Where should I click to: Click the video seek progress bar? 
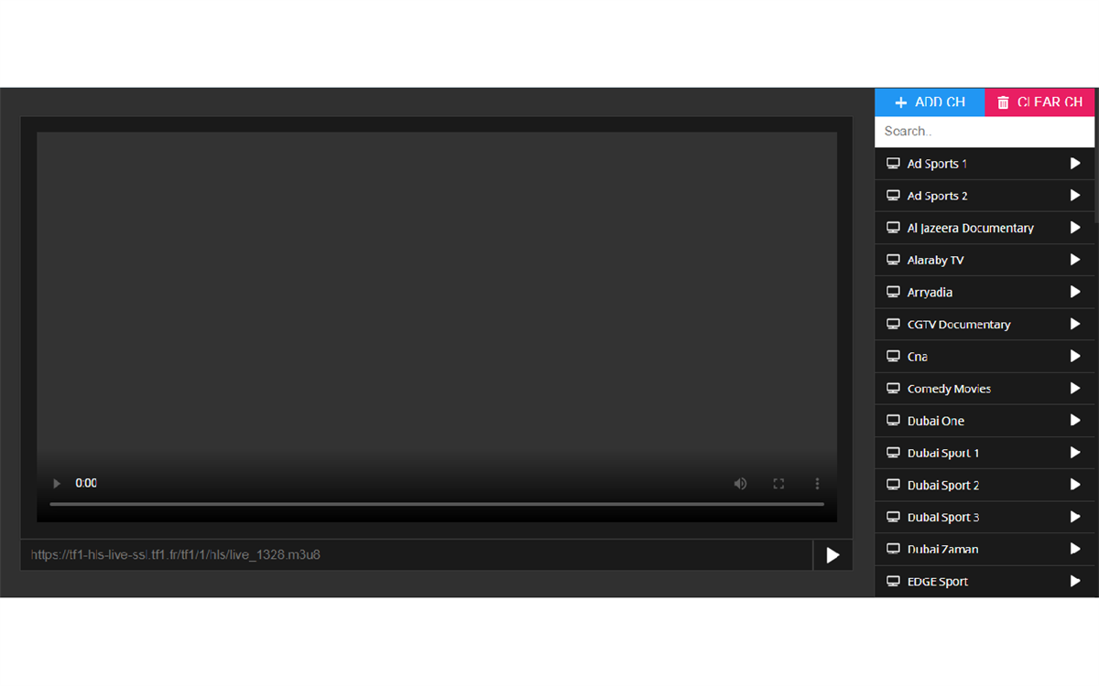[x=437, y=503]
